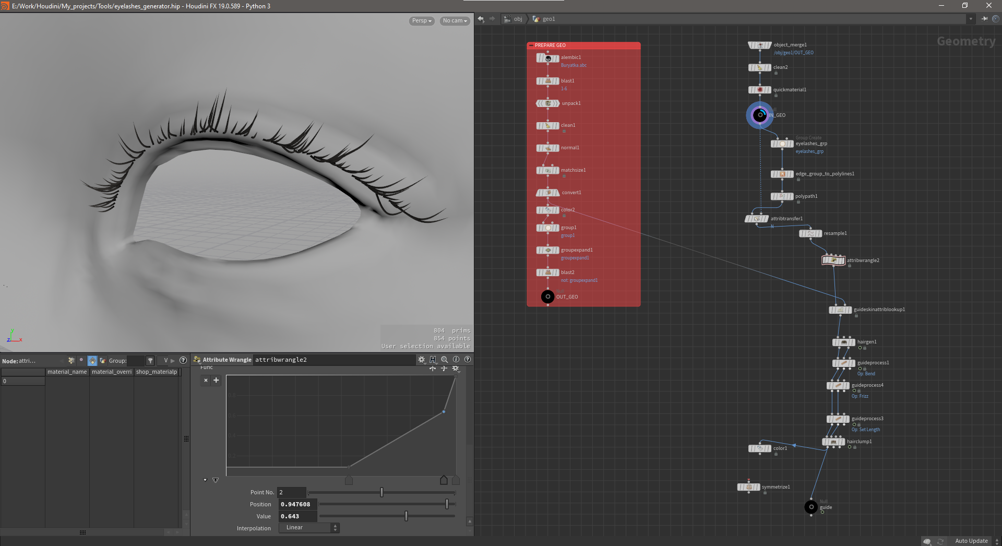This screenshot has height=546, width=1002.
Task: Add a ramp point with plus button
Action: 216,380
